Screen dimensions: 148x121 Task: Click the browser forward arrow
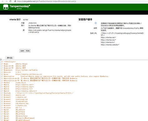[x=7, y=1]
